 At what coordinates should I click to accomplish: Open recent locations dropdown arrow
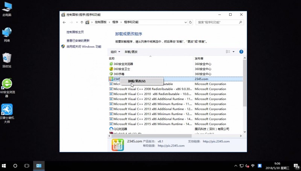pos(77,23)
